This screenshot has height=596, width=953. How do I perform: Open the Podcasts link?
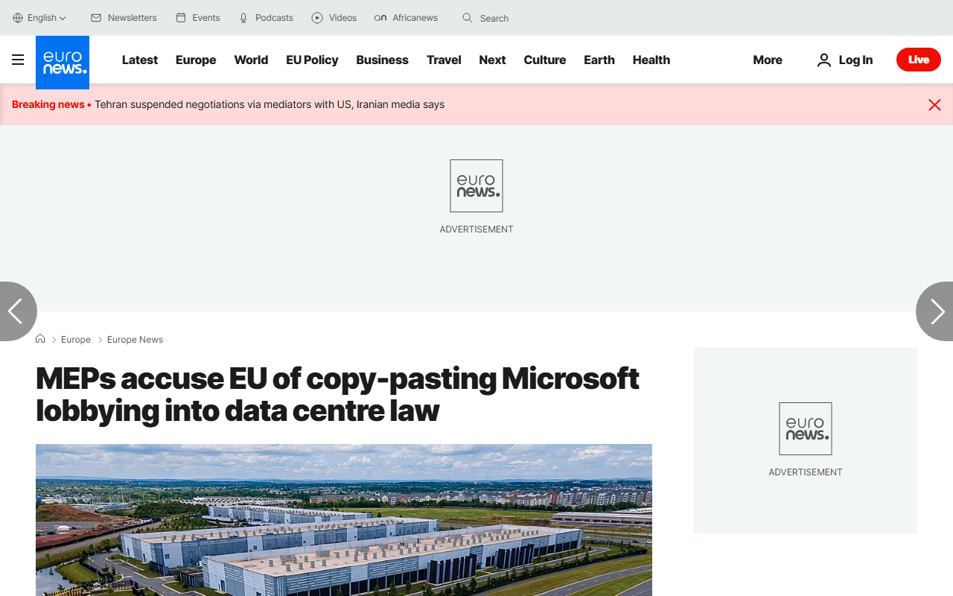(x=274, y=18)
